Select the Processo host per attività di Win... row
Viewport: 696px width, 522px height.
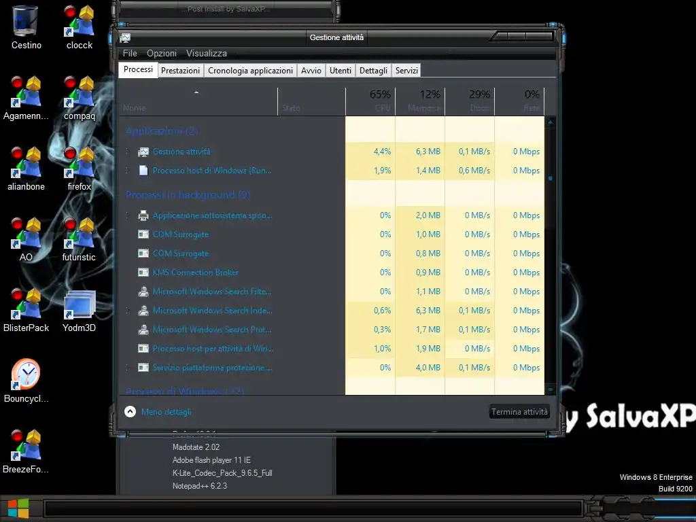[332, 349]
